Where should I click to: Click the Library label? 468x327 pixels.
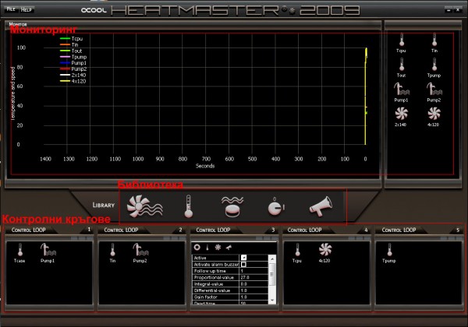(103, 206)
